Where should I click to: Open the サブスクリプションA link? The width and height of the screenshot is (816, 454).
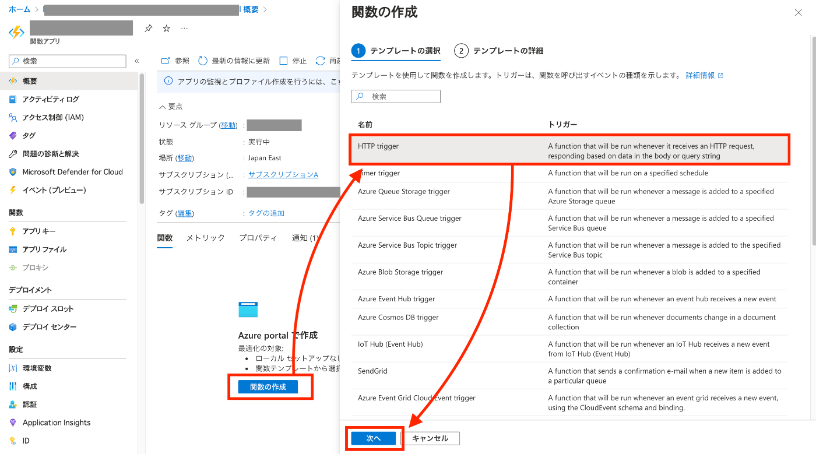tap(283, 175)
